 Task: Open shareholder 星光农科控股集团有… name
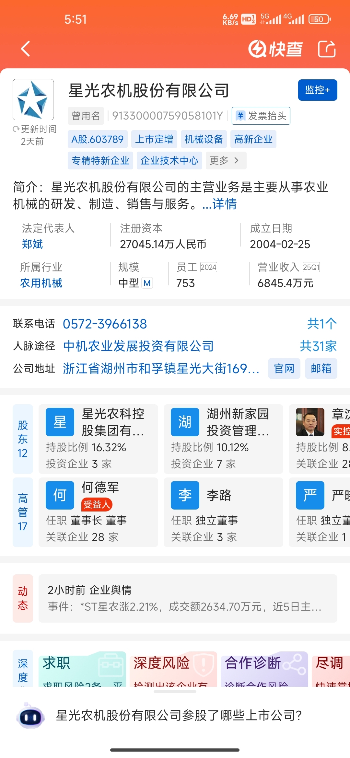(113, 422)
